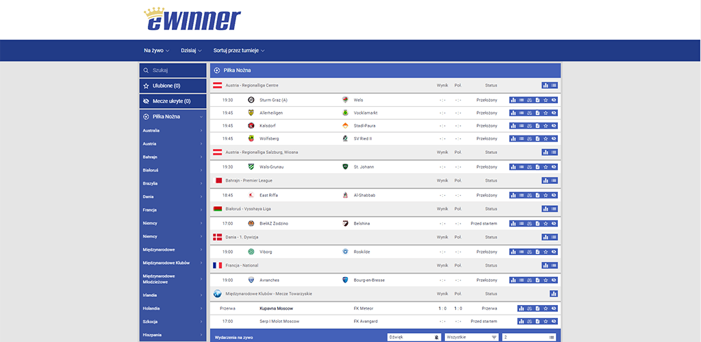The height and width of the screenshot is (342, 701).
Task: Open statistics chart for Sturm Graz match
Action: click(513, 100)
